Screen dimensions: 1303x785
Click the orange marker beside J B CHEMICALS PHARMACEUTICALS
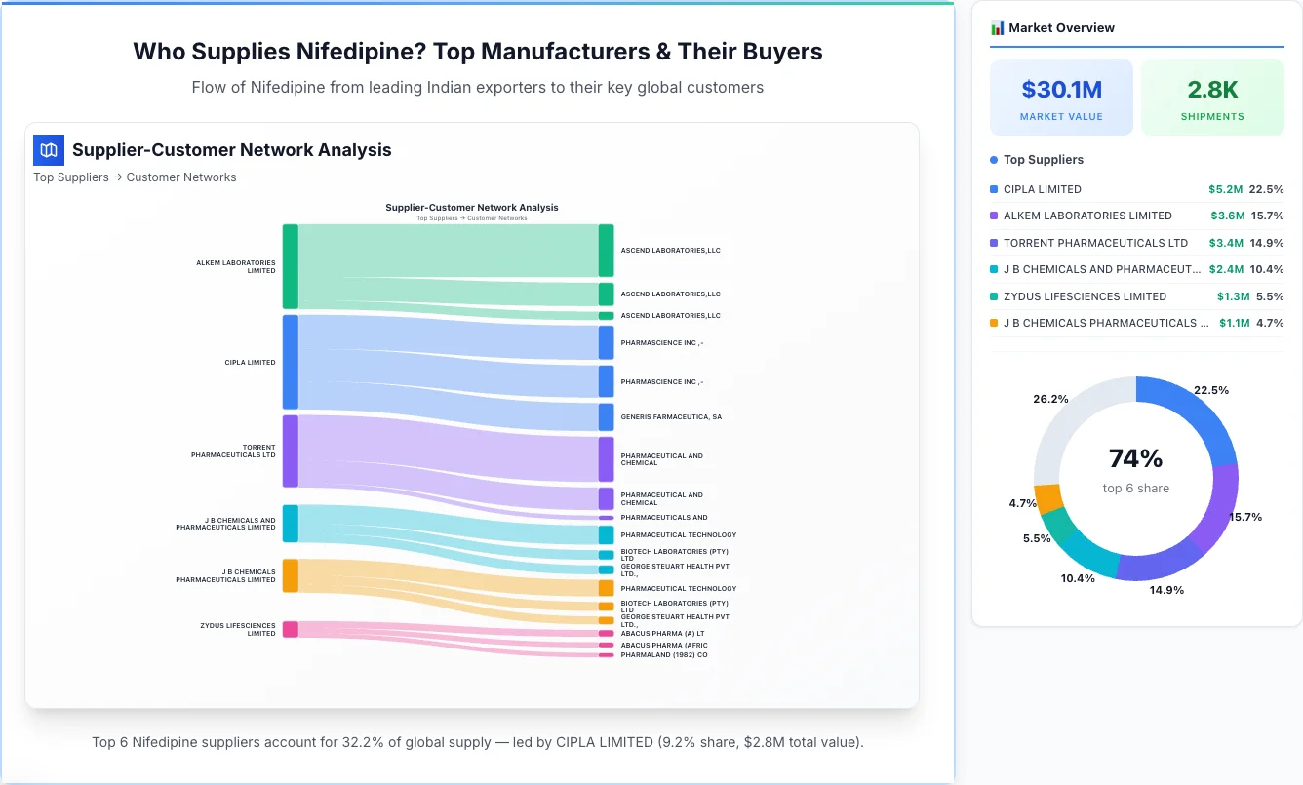(992, 323)
